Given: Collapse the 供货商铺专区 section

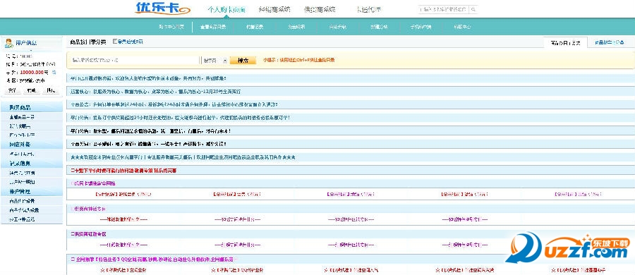Looking at the screenshot, I should point(72,234).
